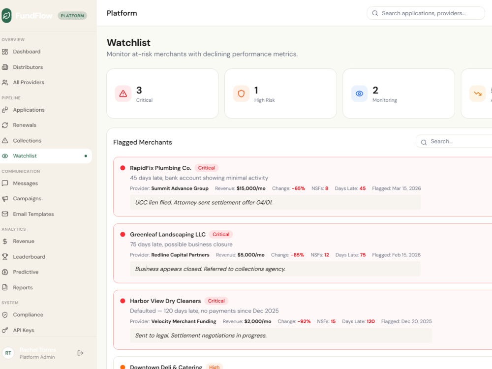Click the 1 High Risk summary card

click(280, 93)
